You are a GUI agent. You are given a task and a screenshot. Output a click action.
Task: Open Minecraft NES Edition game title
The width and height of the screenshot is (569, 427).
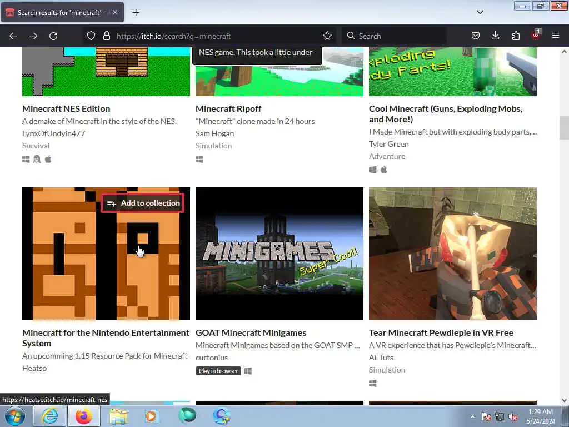[x=66, y=108]
